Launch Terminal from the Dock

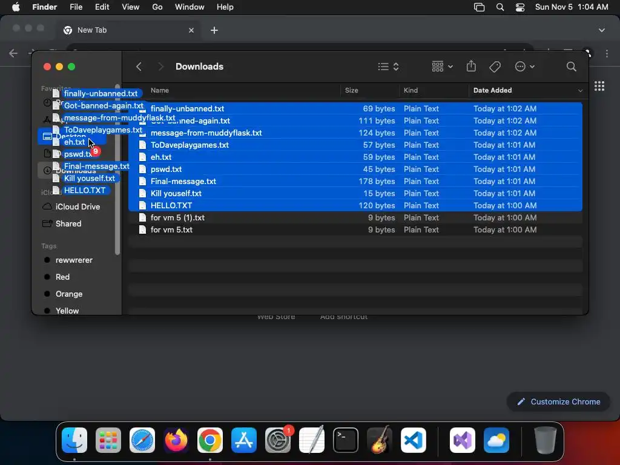pyautogui.click(x=346, y=440)
